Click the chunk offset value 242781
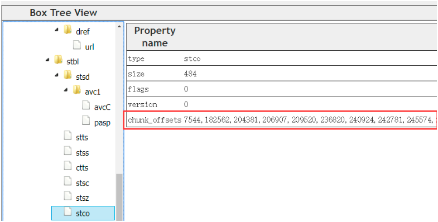This screenshot has width=438, height=222. click(391, 120)
